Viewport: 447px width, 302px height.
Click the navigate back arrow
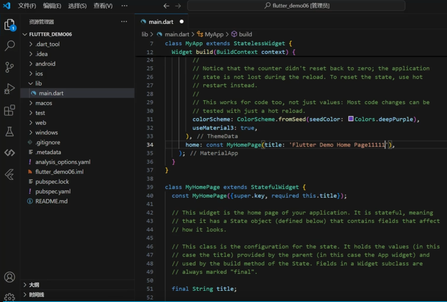(166, 6)
